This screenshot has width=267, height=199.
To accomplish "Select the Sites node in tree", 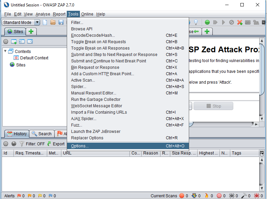I will tap(18, 65).
